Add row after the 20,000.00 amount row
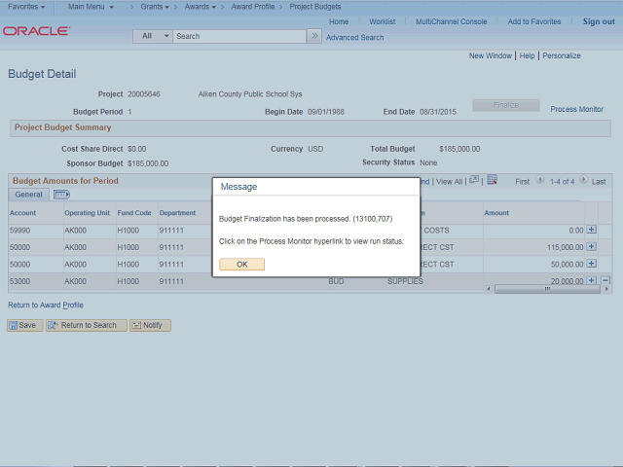This screenshot has width=623, height=467. pos(591,280)
